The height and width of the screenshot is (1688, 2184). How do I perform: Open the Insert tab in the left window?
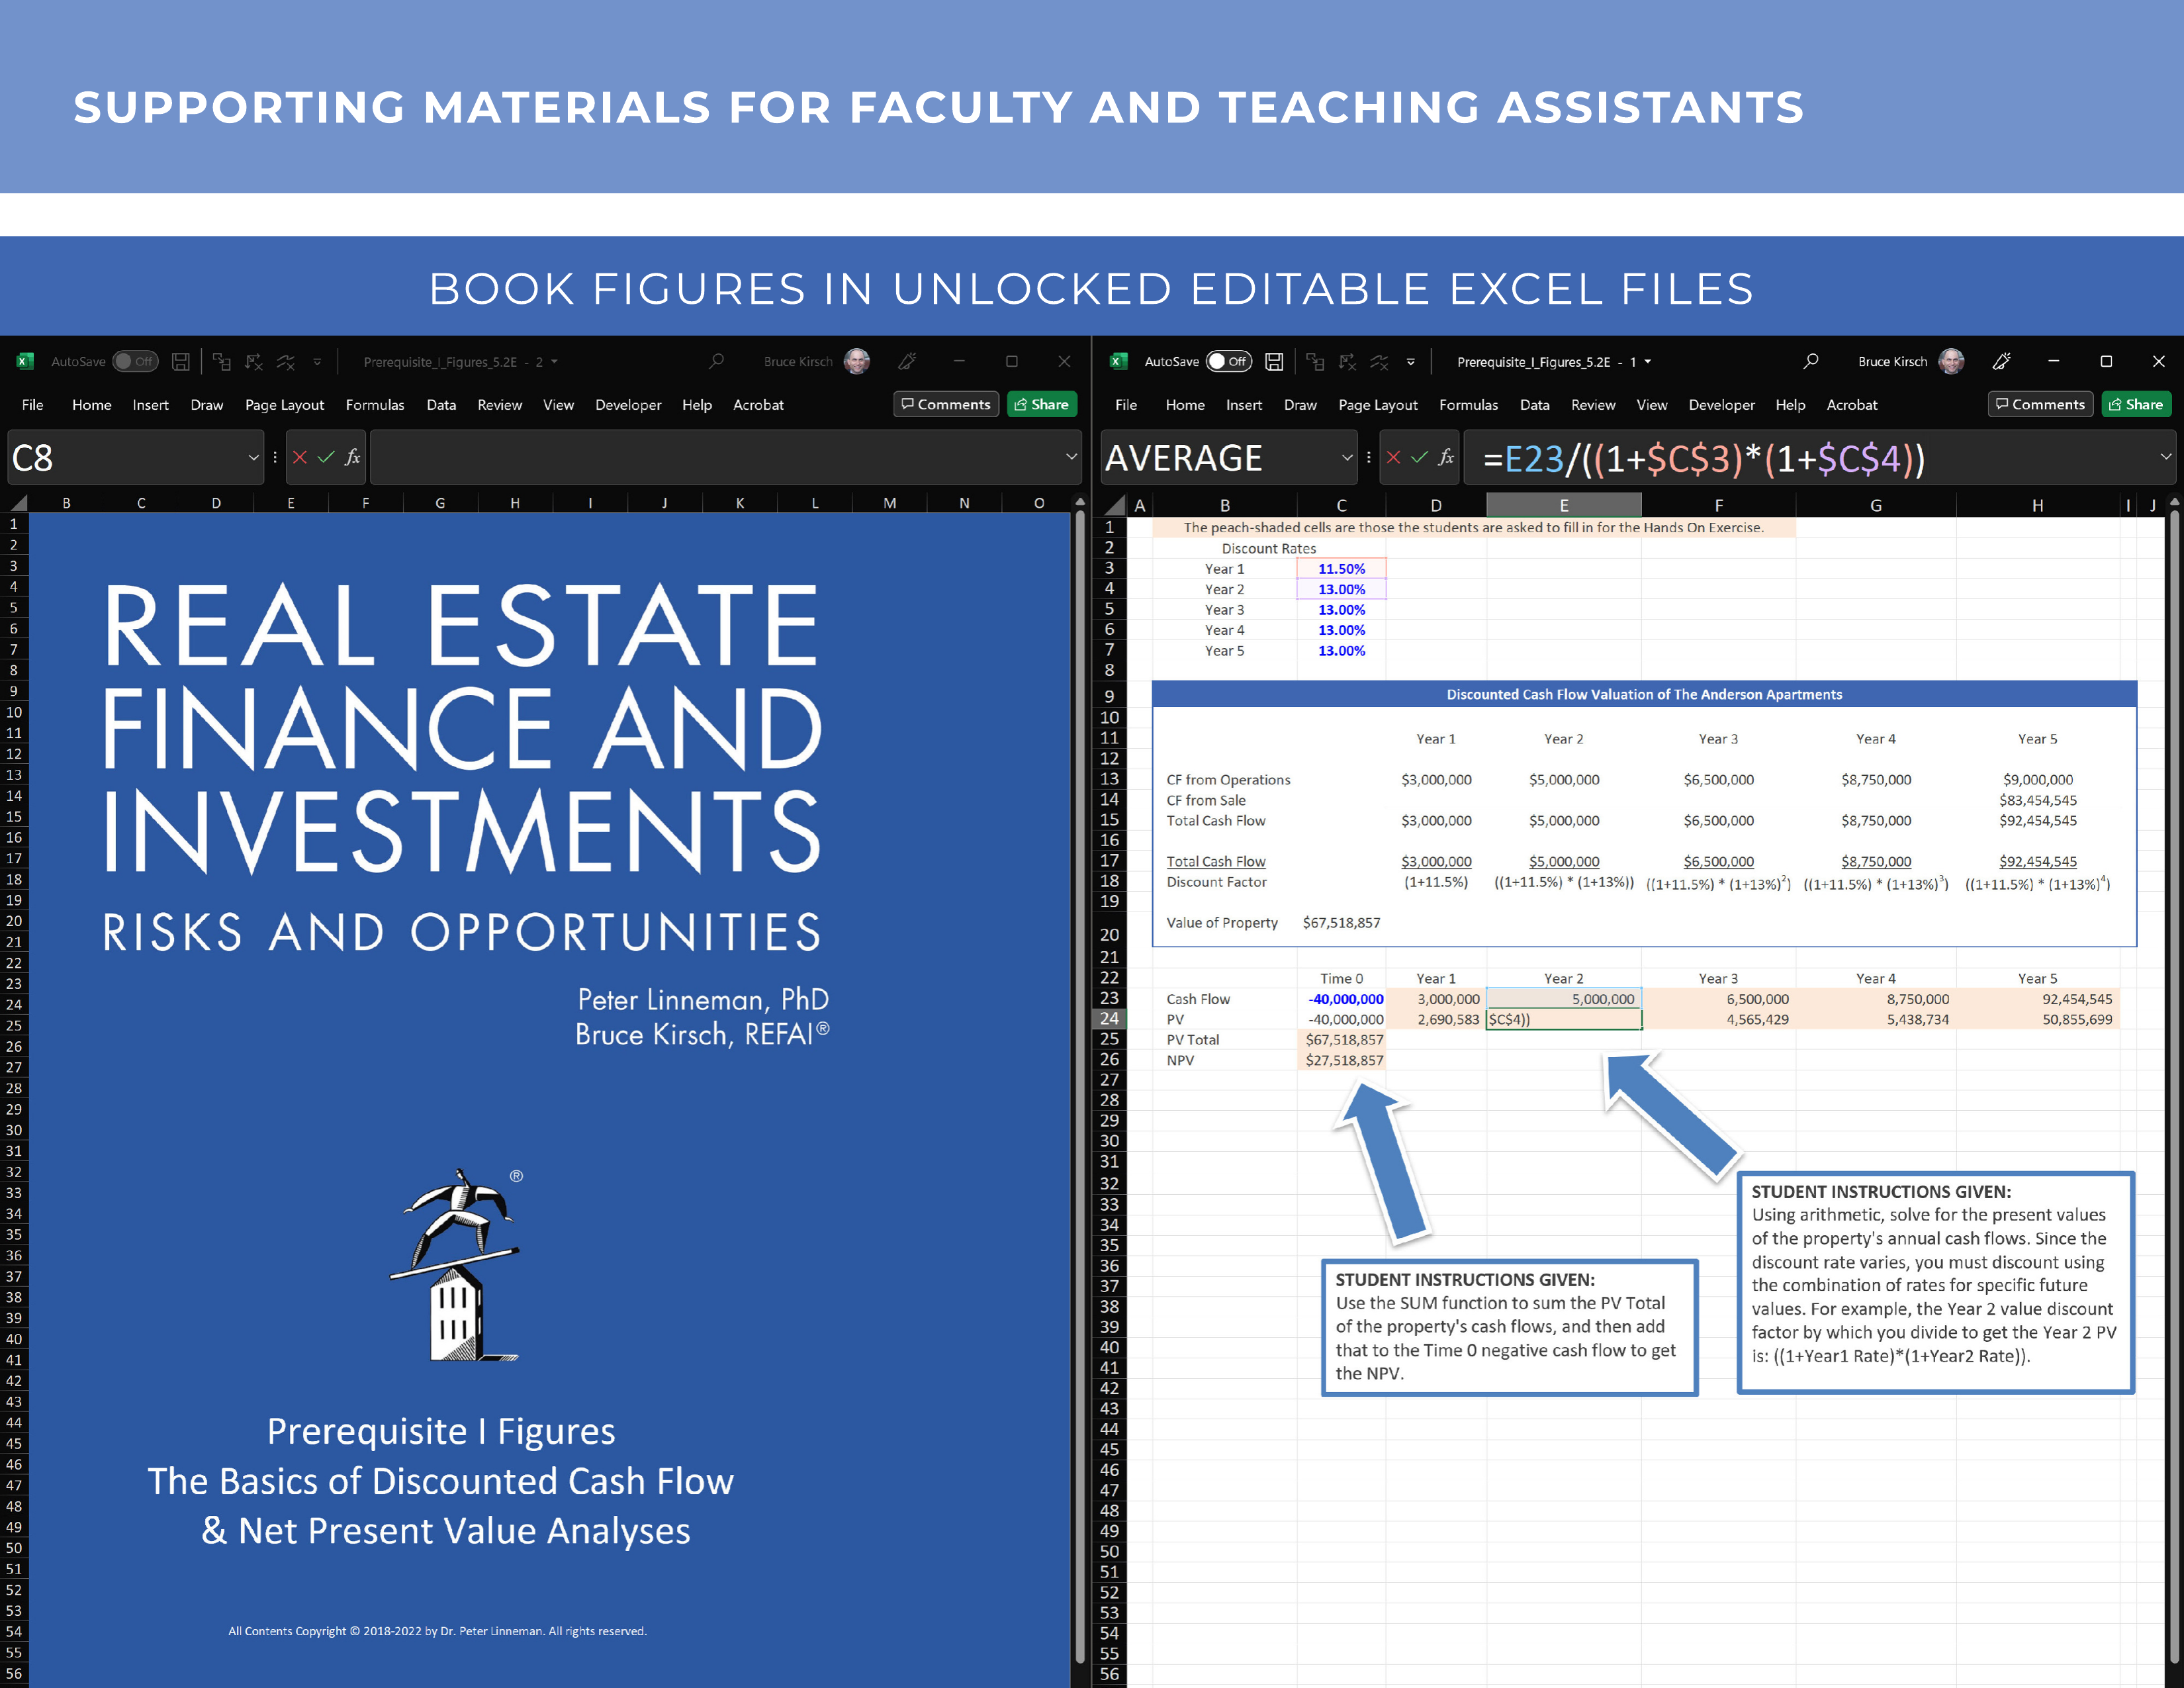(x=150, y=405)
